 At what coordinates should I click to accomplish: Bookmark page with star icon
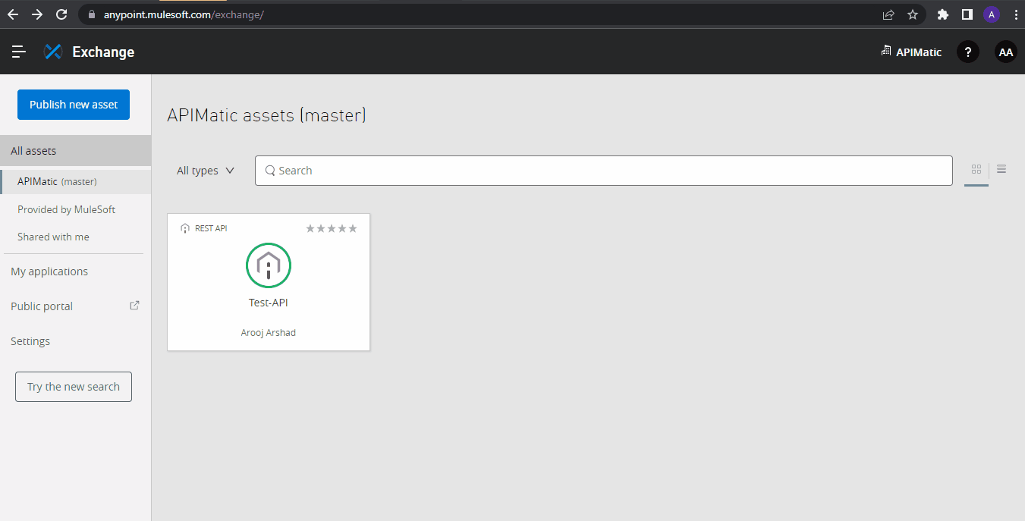(913, 14)
